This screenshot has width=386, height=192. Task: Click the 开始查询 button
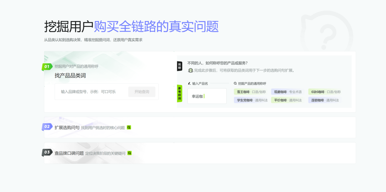click(142, 92)
